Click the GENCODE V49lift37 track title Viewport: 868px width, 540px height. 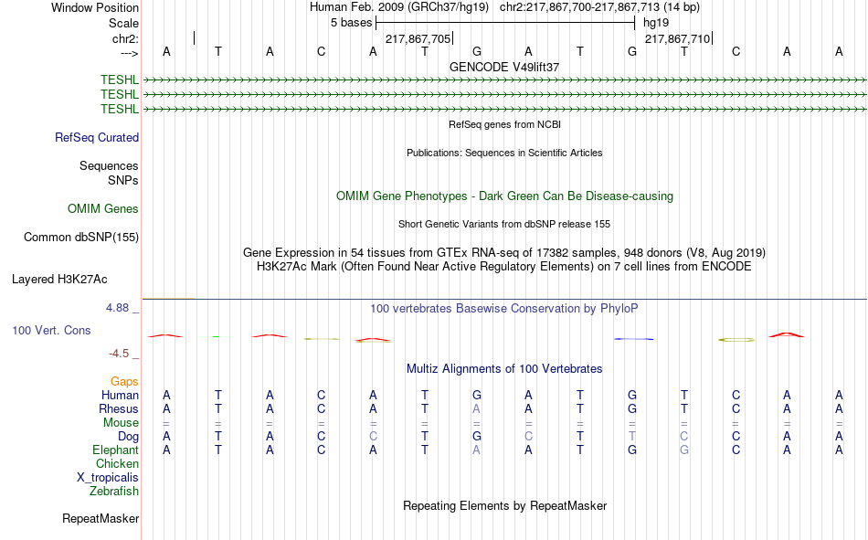(504, 67)
